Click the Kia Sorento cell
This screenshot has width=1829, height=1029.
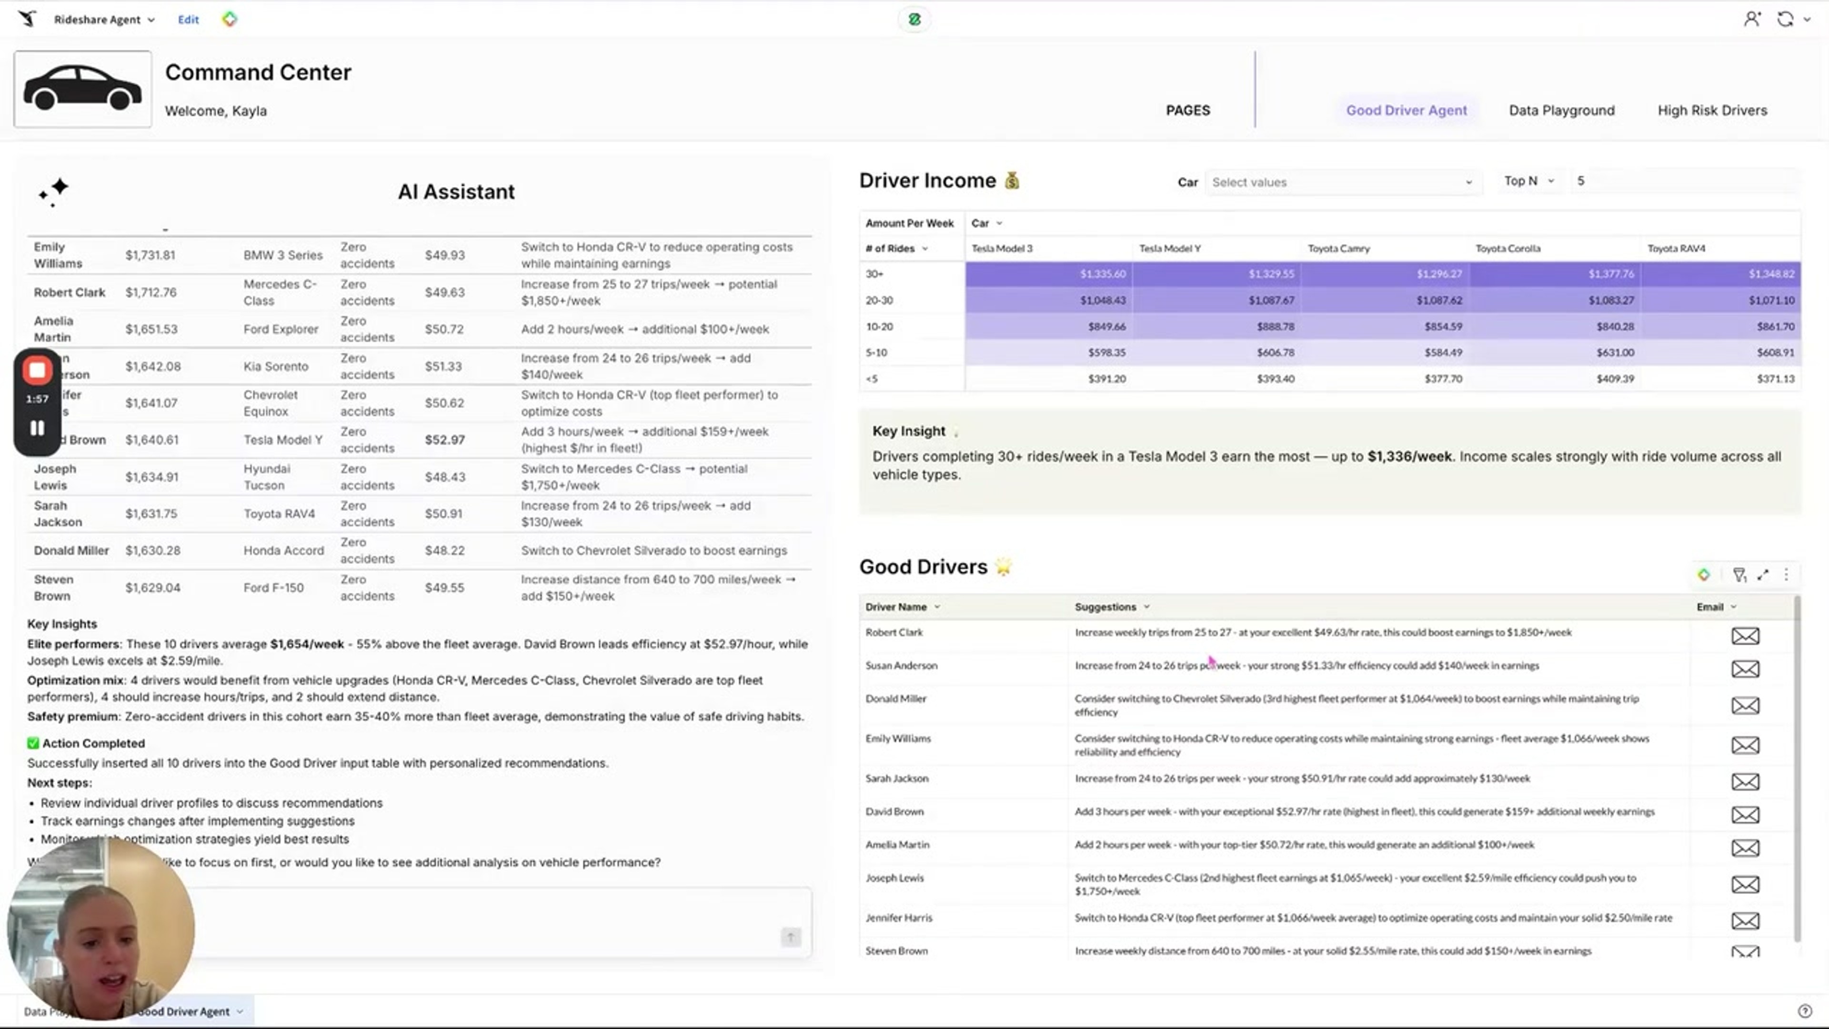coord(275,366)
